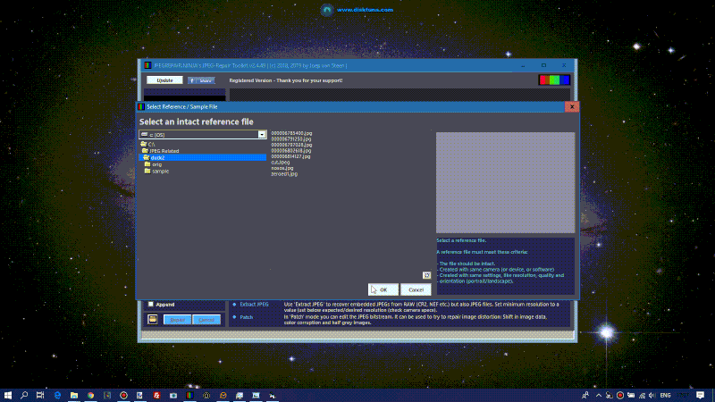The image size is (715, 402).
Task: Show hidden system tray icons
Action: coord(599,395)
